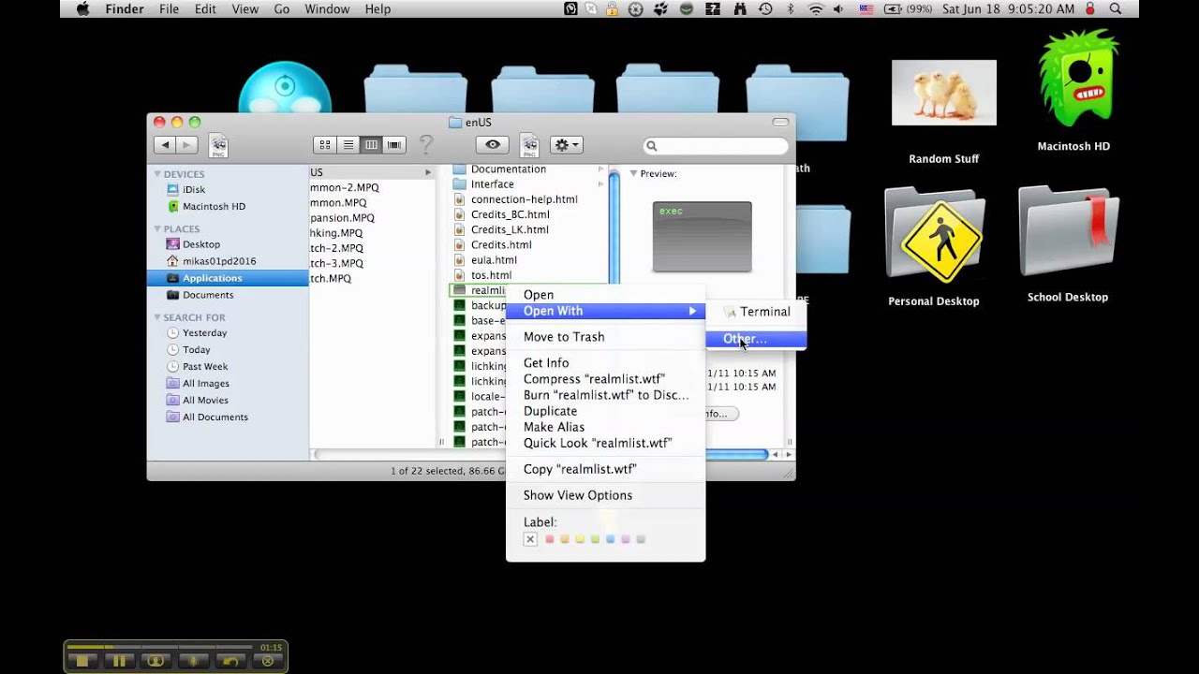Switch Finder to column view
Screen dimensions: 1199x674
coord(371,145)
